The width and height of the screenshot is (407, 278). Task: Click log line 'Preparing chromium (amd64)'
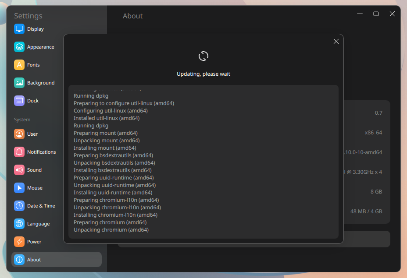(110, 222)
